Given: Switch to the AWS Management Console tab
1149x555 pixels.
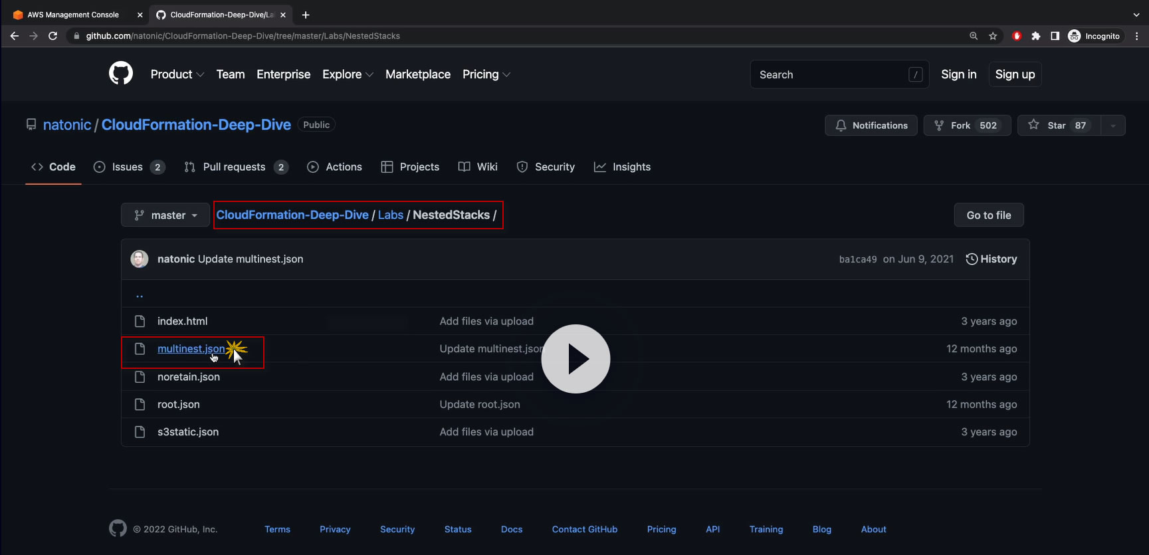Looking at the screenshot, I should 73,15.
